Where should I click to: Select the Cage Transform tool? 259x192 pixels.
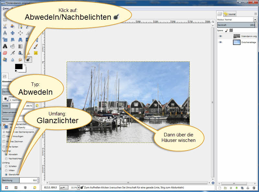(37, 40)
